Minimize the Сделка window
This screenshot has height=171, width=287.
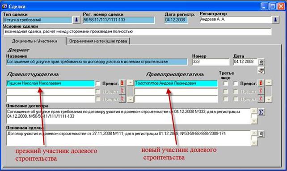tap(264, 7)
